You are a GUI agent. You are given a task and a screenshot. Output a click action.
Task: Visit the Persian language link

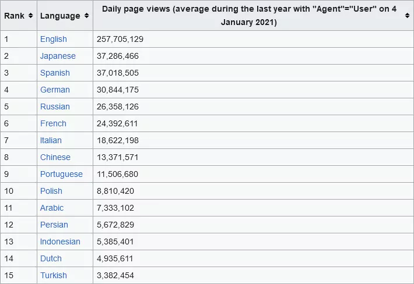[x=54, y=225]
